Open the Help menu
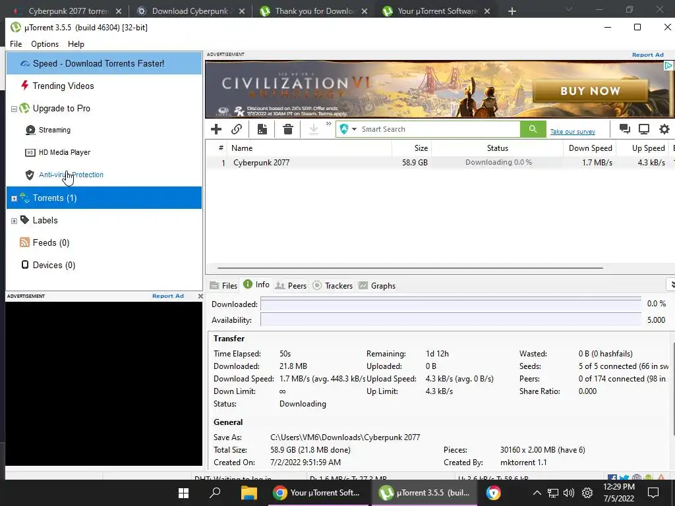Screen dimensions: 675x506 point(76,44)
